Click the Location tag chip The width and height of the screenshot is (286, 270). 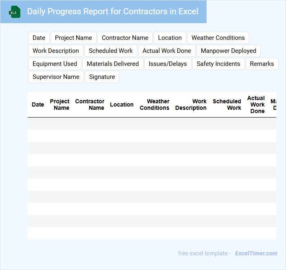pos(170,38)
